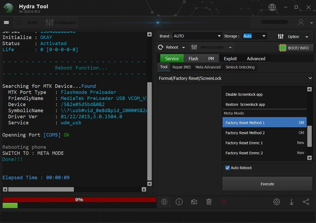This screenshot has height=223, width=316.
Task: Select Factory Reset Emmc 2
Action: pyautogui.click(x=265, y=153)
